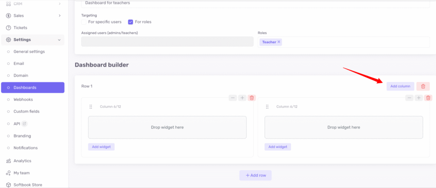This screenshot has width=436, height=188.
Task: Enable the For specific users checkbox
Action: [x=84, y=22]
